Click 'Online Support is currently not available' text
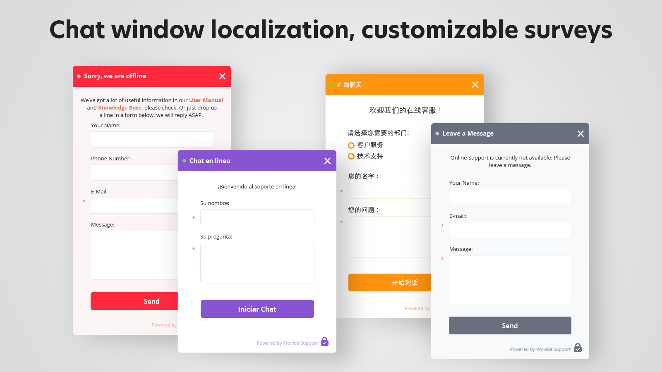 (x=510, y=161)
